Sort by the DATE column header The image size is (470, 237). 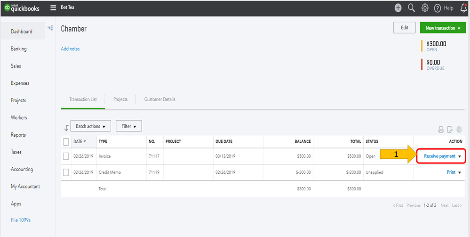click(x=80, y=141)
